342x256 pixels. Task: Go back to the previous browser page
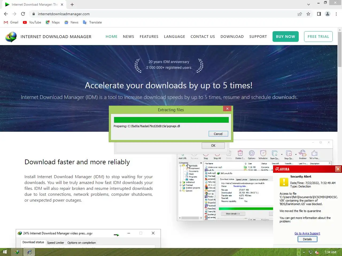(6, 14)
